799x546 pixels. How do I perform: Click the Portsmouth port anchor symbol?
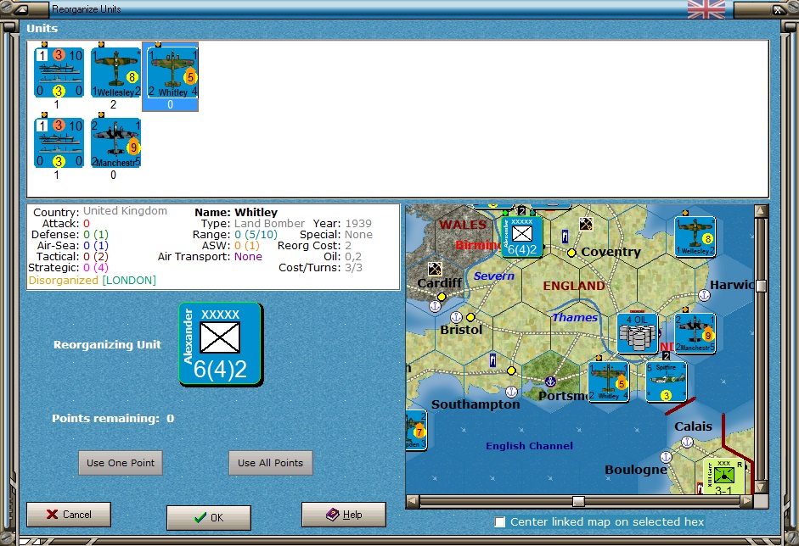pos(550,382)
